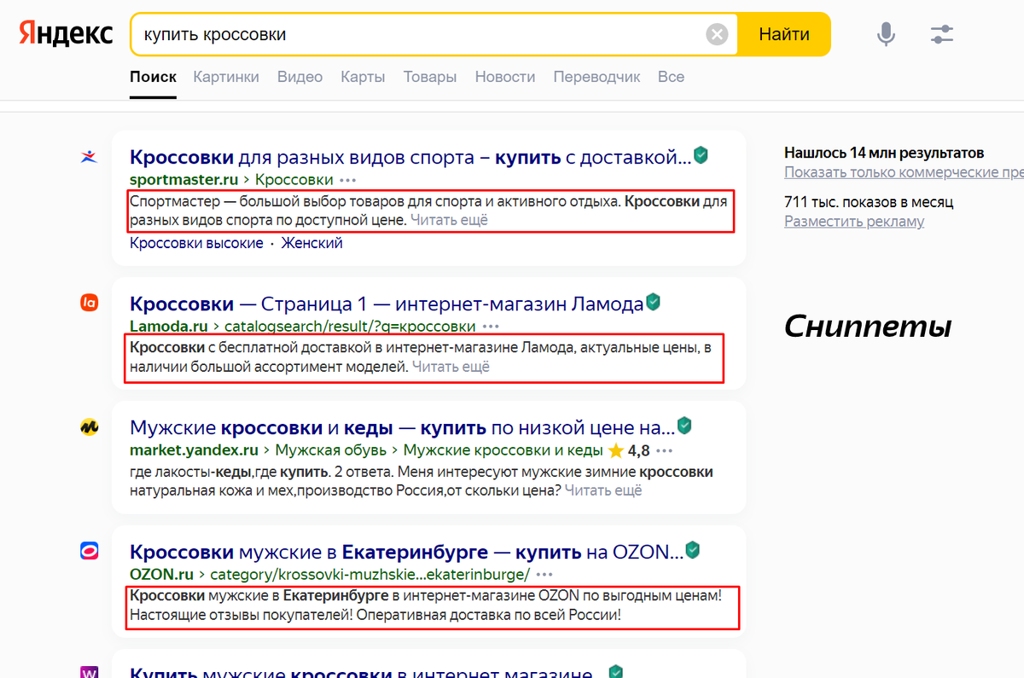Open advanced search settings sliders icon

pos(941,33)
